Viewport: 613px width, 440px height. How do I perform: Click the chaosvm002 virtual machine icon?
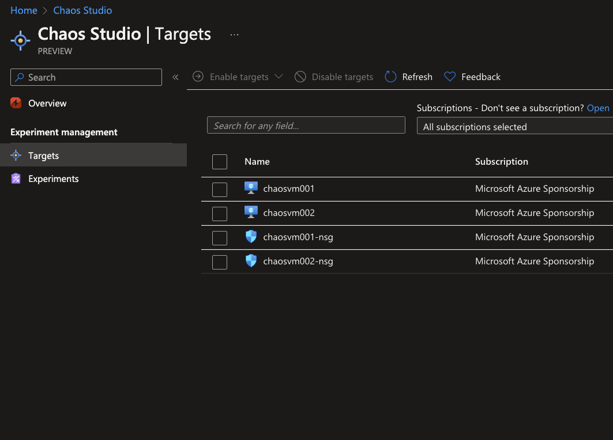[x=251, y=212]
